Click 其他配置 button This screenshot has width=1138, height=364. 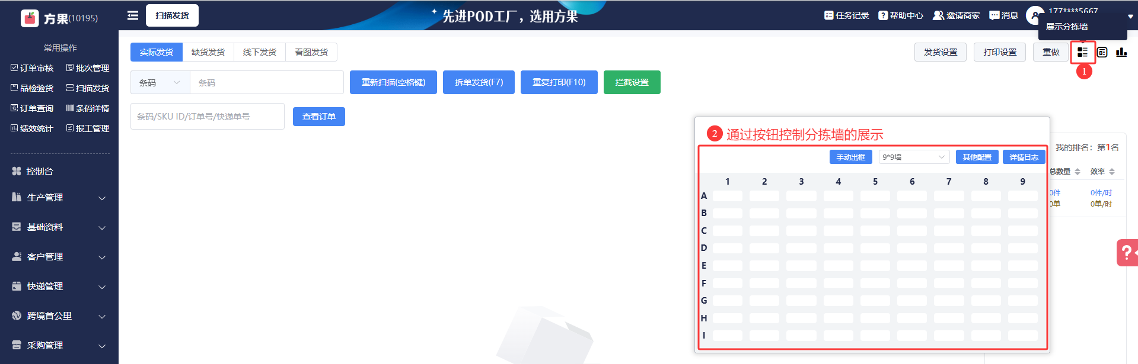(977, 157)
